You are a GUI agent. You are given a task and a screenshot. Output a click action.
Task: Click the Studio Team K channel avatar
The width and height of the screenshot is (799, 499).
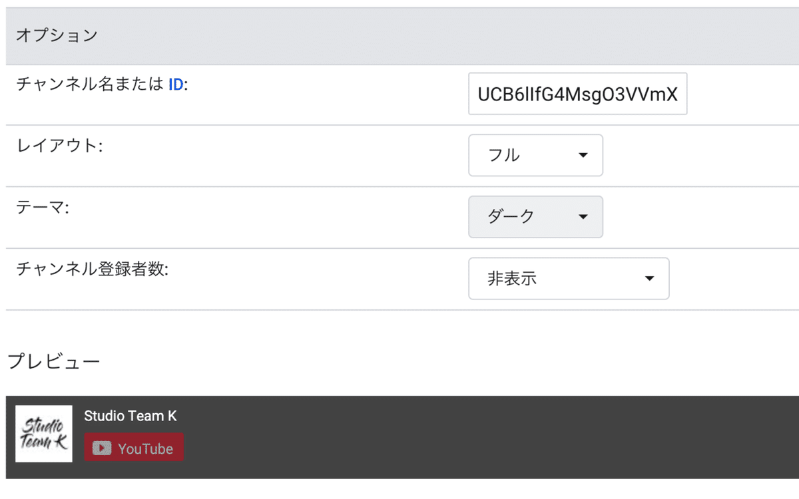(x=44, y=434)
